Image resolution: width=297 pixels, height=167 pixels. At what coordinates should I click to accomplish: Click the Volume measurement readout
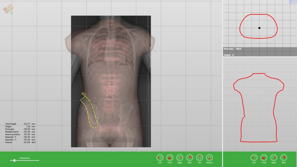coord(20,142)
